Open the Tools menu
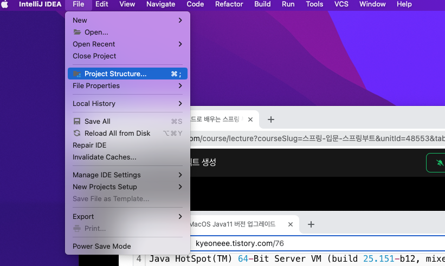This screenshot has width=445, height=266. coord(314,4)
